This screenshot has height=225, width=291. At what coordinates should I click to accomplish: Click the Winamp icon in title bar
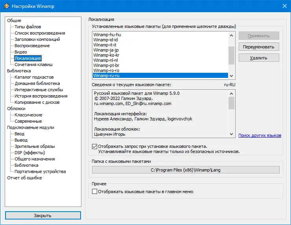[6, 7]
